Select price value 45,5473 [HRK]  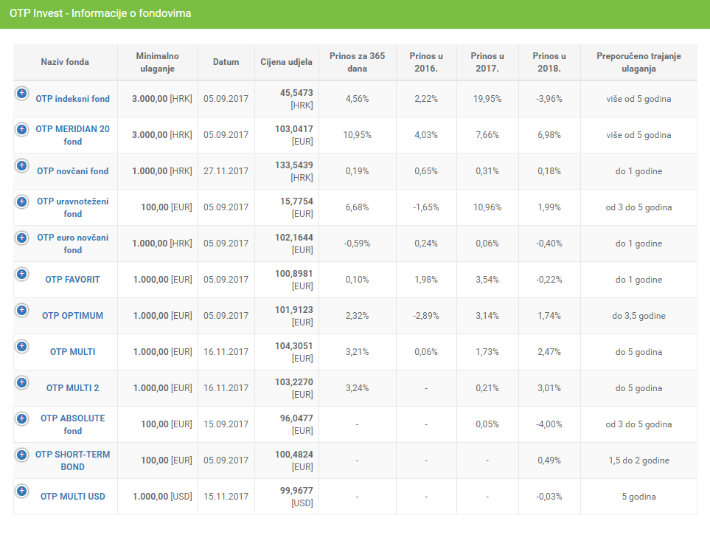pyautogui.click(x=296, y=99)
